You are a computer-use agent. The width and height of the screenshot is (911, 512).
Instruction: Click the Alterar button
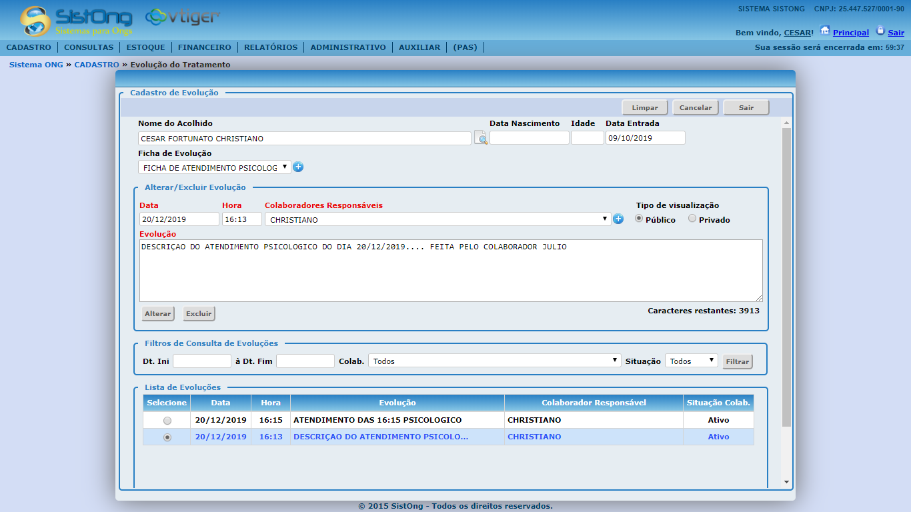tap(158, 313)
